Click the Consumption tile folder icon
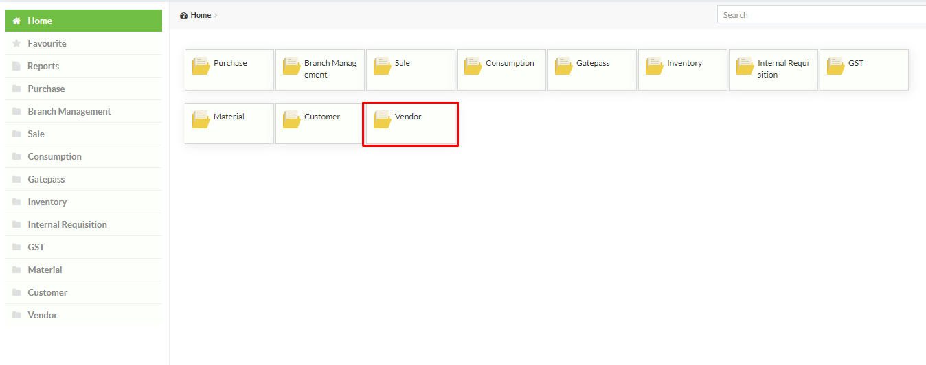Viewport: 926px width, 365px height. pos(473,66)
